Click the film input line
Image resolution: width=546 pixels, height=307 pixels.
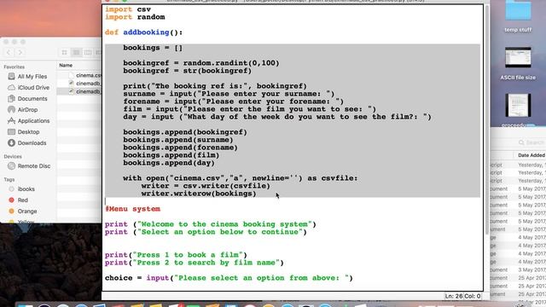(x=249, y=109)
